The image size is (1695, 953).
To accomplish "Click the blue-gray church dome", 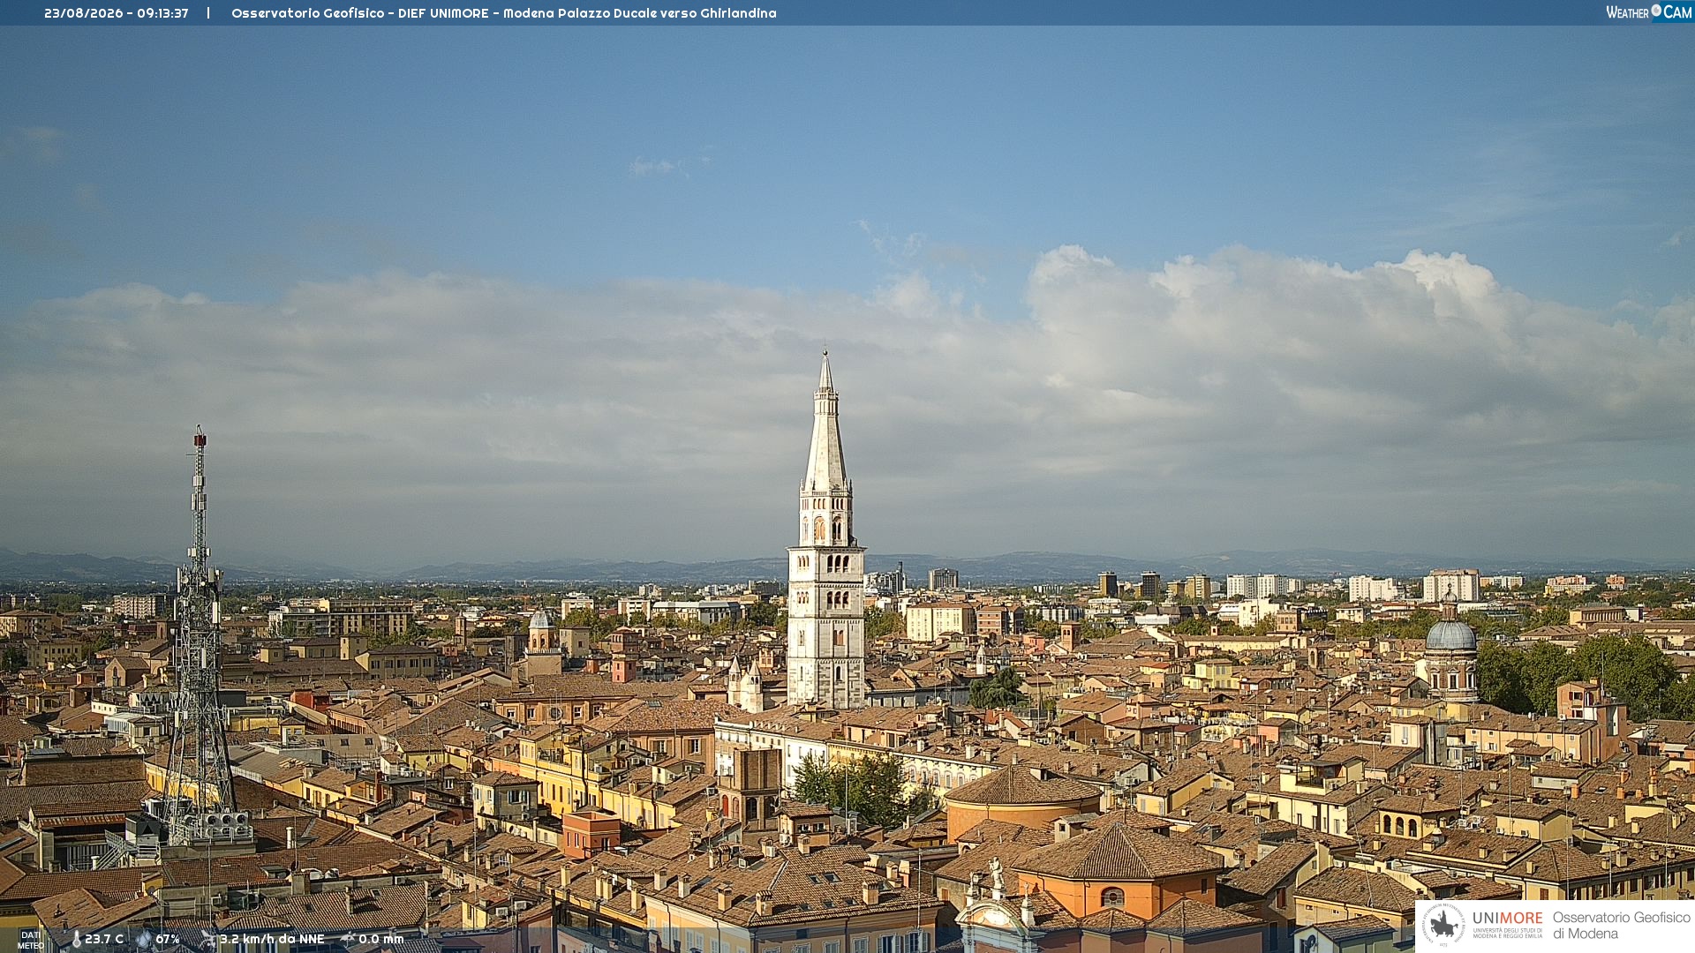I will pos(1450,634).
